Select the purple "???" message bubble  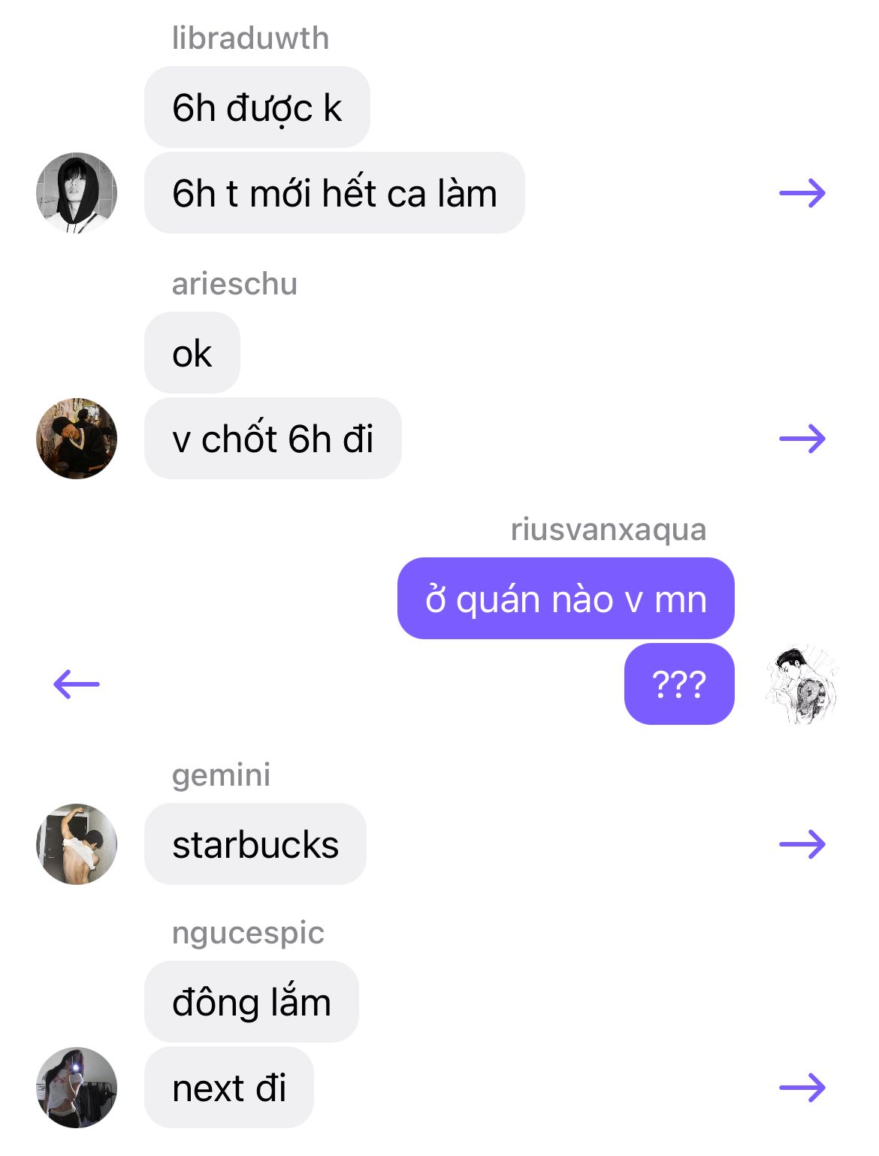click(679, 684)
